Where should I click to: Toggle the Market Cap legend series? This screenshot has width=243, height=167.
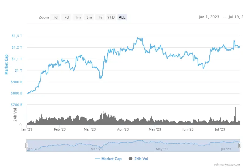[108, 158]
